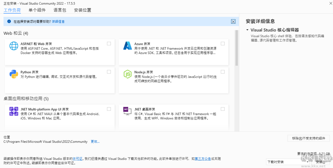Click the .NET MAUI purple workload icon
Image resolution: width=333 pixels, height=168 pixels.
pos(14,111)
